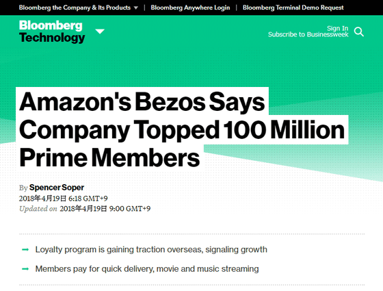Click the 6:18 GMT+9 publish timestamp
The width and height of the screenshot is (383, 291).
[x=88, y=199]
